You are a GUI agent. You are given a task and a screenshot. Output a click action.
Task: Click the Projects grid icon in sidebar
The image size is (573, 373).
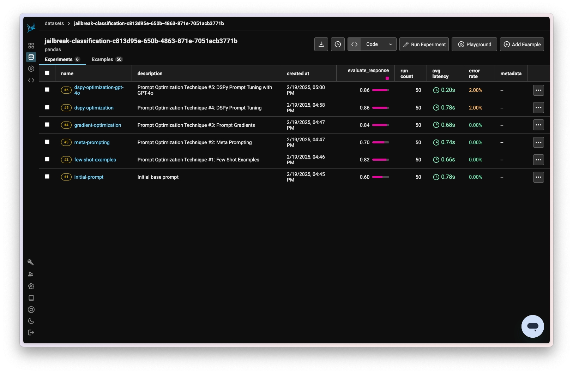point(31,46)
